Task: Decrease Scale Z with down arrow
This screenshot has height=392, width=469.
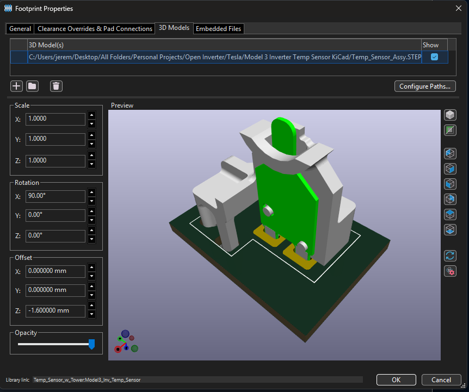Action: [x=91, y=165]
